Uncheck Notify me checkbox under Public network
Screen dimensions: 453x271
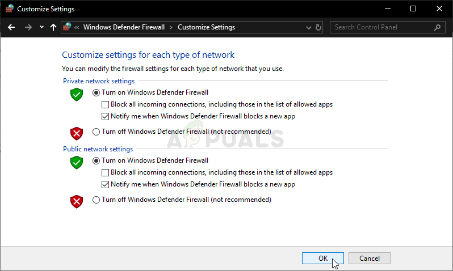click(x=105, y=184)
